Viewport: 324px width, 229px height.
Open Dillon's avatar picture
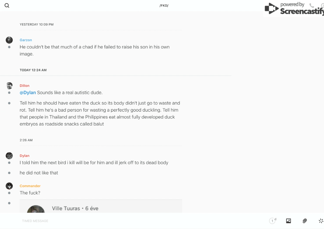9,86
